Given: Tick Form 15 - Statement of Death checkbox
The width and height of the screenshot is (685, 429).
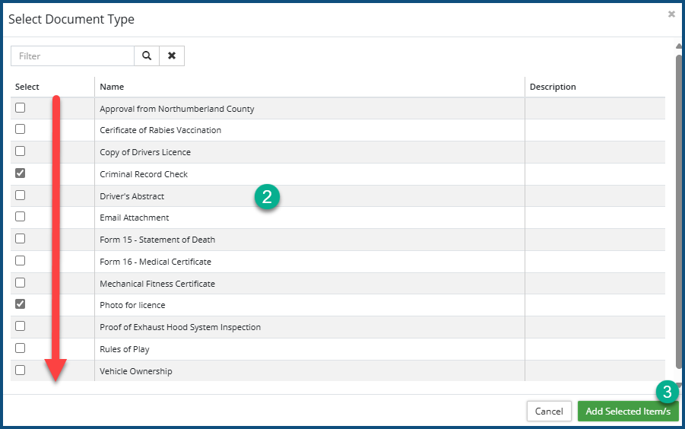Looking at the screenshot, I should [21, 239].
